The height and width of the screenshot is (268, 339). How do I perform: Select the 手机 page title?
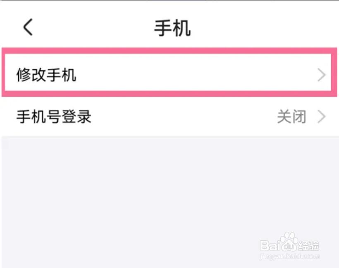point(172,28)
